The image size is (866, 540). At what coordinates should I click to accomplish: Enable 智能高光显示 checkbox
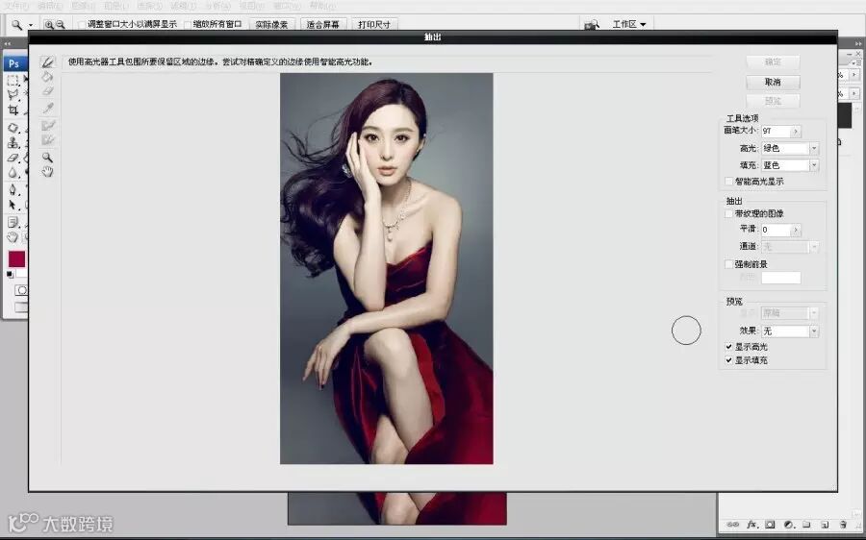pos(728,182)
